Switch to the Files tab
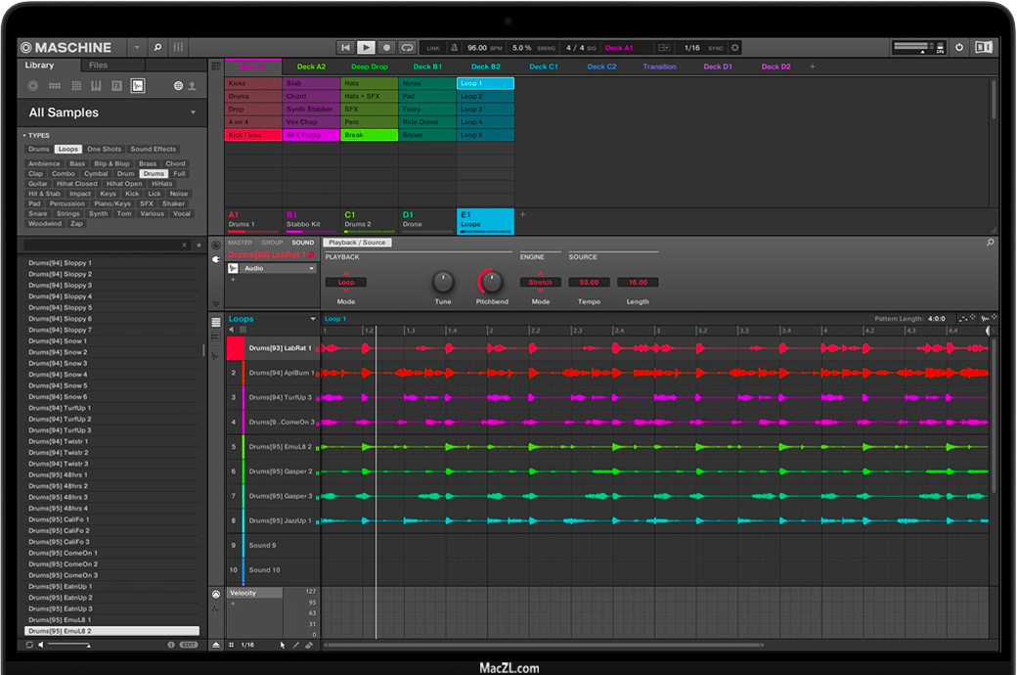The height and width of the screenshot is (675, 1017). pyautogui.click(x=99, y=66)
